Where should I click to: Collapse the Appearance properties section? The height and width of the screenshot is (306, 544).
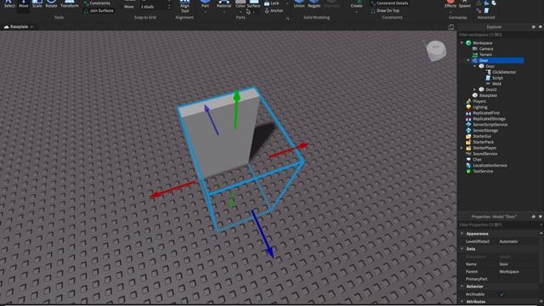coord(462,234)
